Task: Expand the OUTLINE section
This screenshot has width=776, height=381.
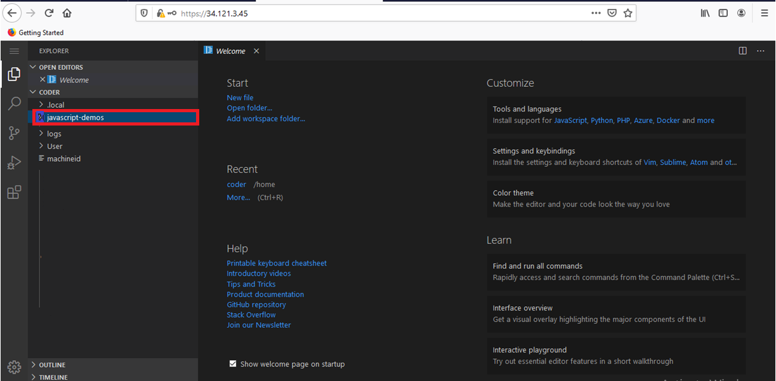Action: [52, 365]
